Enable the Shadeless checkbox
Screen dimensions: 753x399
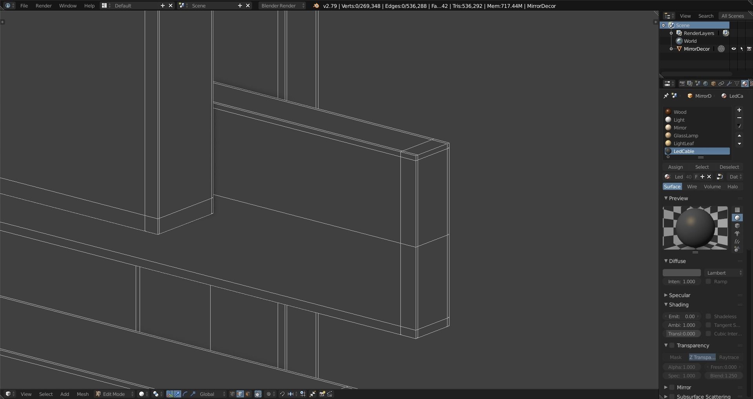coord(708,316)
